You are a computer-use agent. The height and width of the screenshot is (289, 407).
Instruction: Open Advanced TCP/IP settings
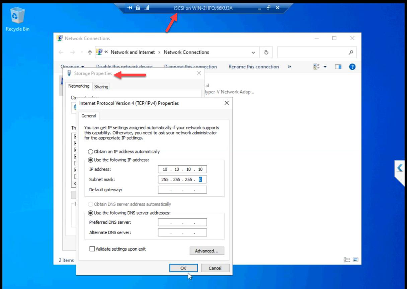click(x=207, y=251)
